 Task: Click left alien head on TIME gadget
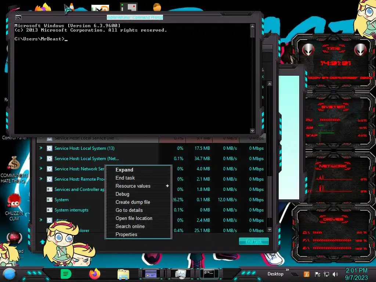(x=308, y=50)
